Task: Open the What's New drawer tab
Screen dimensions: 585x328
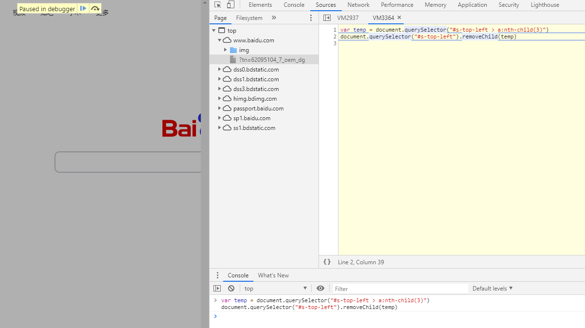Action: click(273, 275)
